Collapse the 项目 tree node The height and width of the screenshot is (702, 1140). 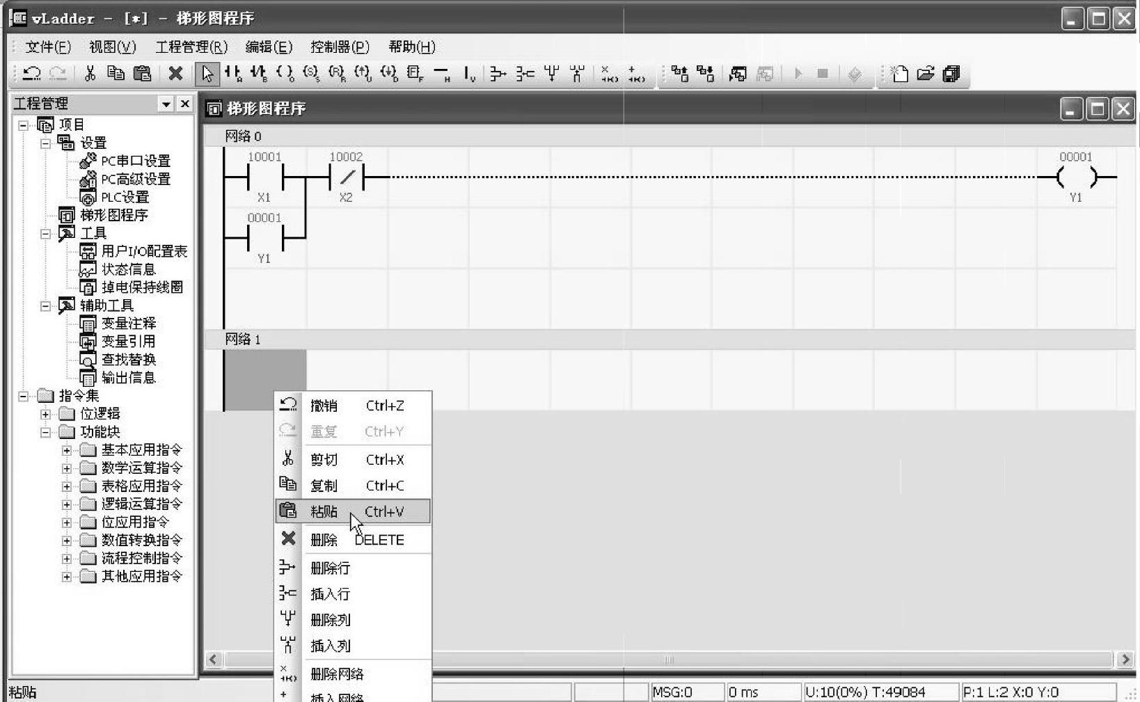pos(24,125)
